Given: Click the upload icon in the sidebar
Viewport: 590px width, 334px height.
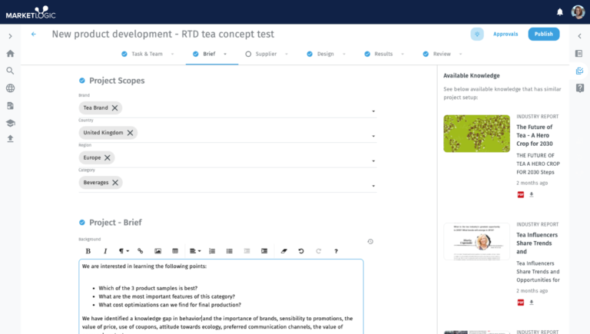Looking at the screenshot, I should (10, 139).
